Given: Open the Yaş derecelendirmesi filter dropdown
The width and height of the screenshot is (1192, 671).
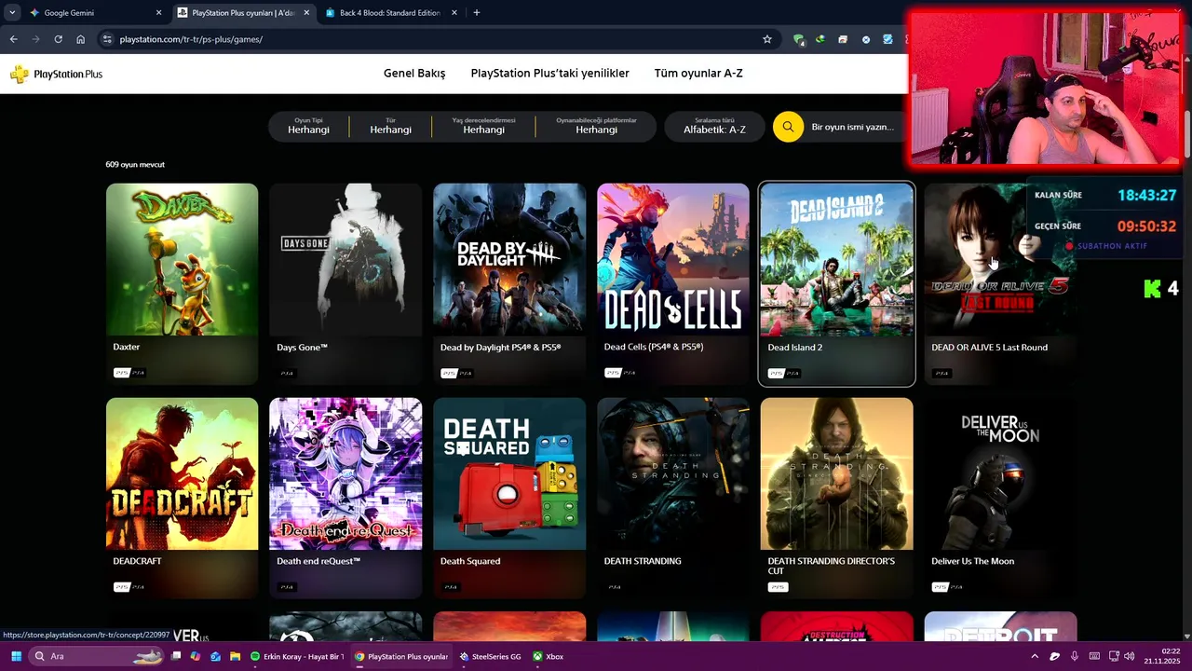Looking at the screenshot, I should tap(483, 127).
